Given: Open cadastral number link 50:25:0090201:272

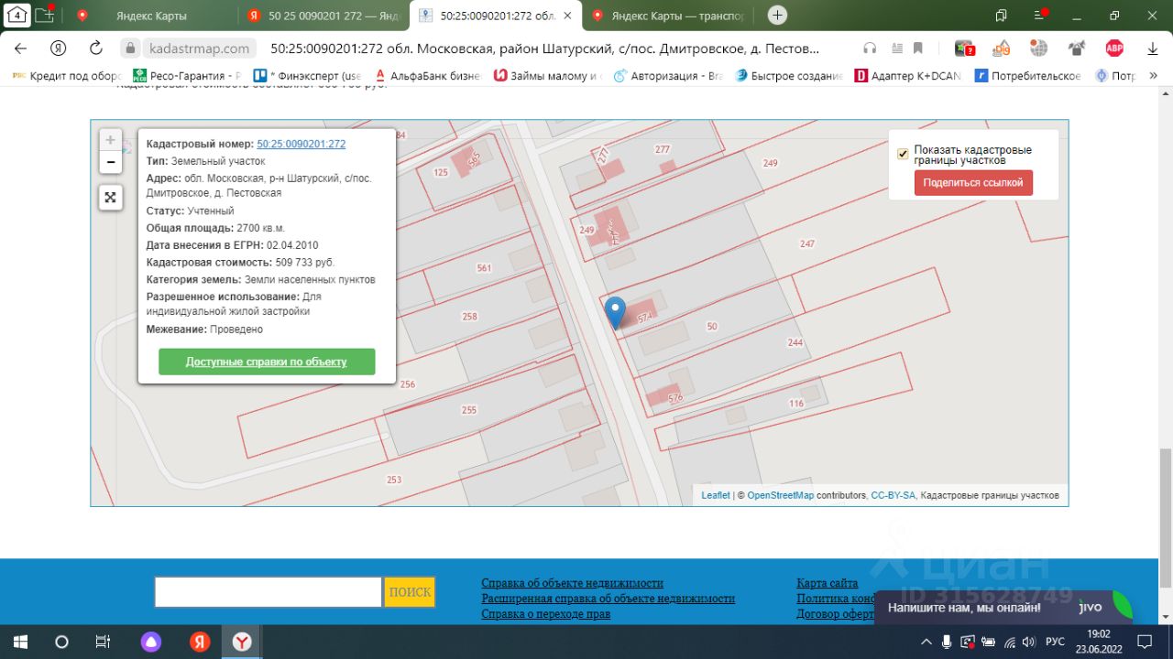Looking at the screenshot, I should [301, 144].
